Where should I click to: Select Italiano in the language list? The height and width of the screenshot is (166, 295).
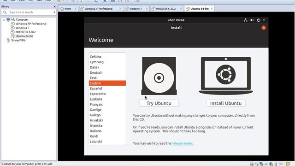point(107,131)
